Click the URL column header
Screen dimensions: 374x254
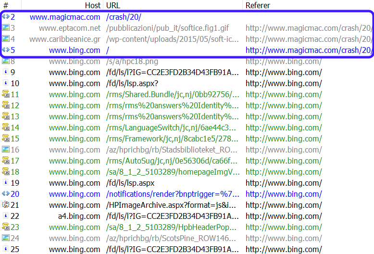point(113,5)
